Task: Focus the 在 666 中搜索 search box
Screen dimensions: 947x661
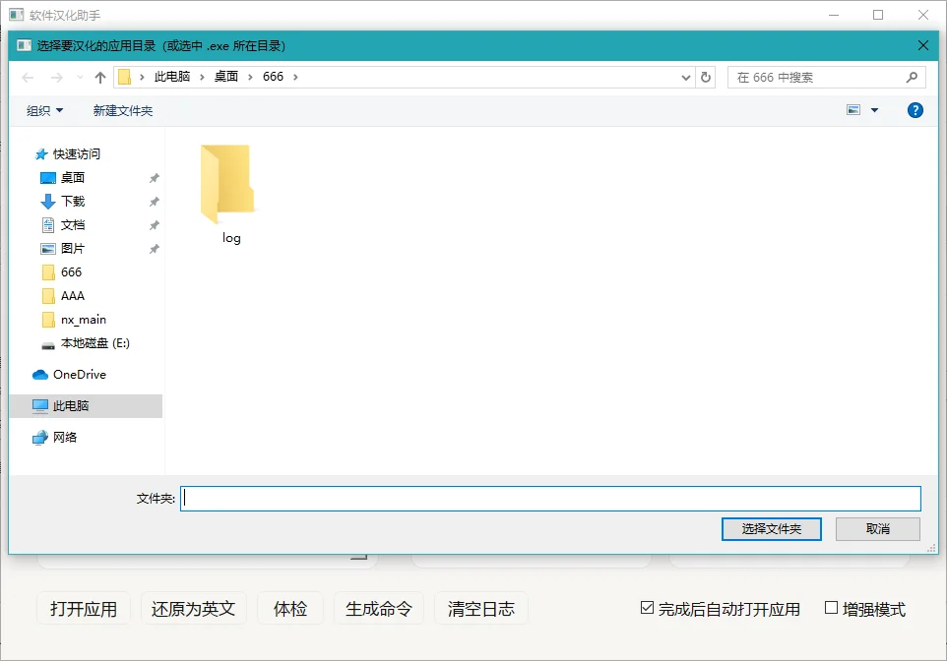Action: coord(826,78)
